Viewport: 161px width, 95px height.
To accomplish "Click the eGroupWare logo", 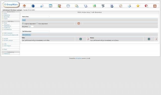I will tap(11, 5).
